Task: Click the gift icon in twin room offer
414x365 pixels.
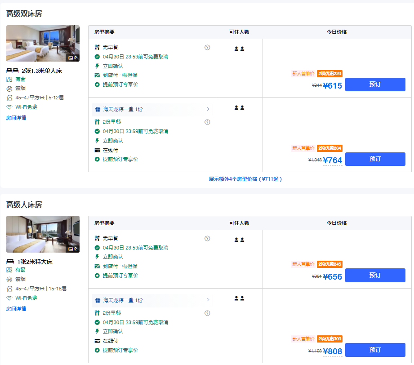Action: [98, 109]
